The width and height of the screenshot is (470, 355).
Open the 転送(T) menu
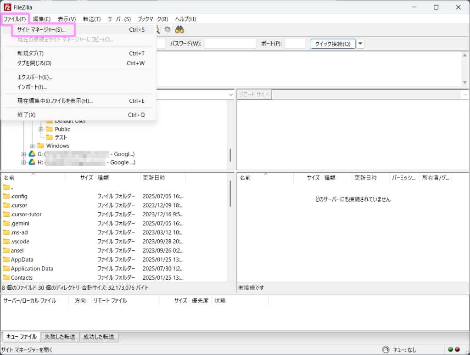92,19
